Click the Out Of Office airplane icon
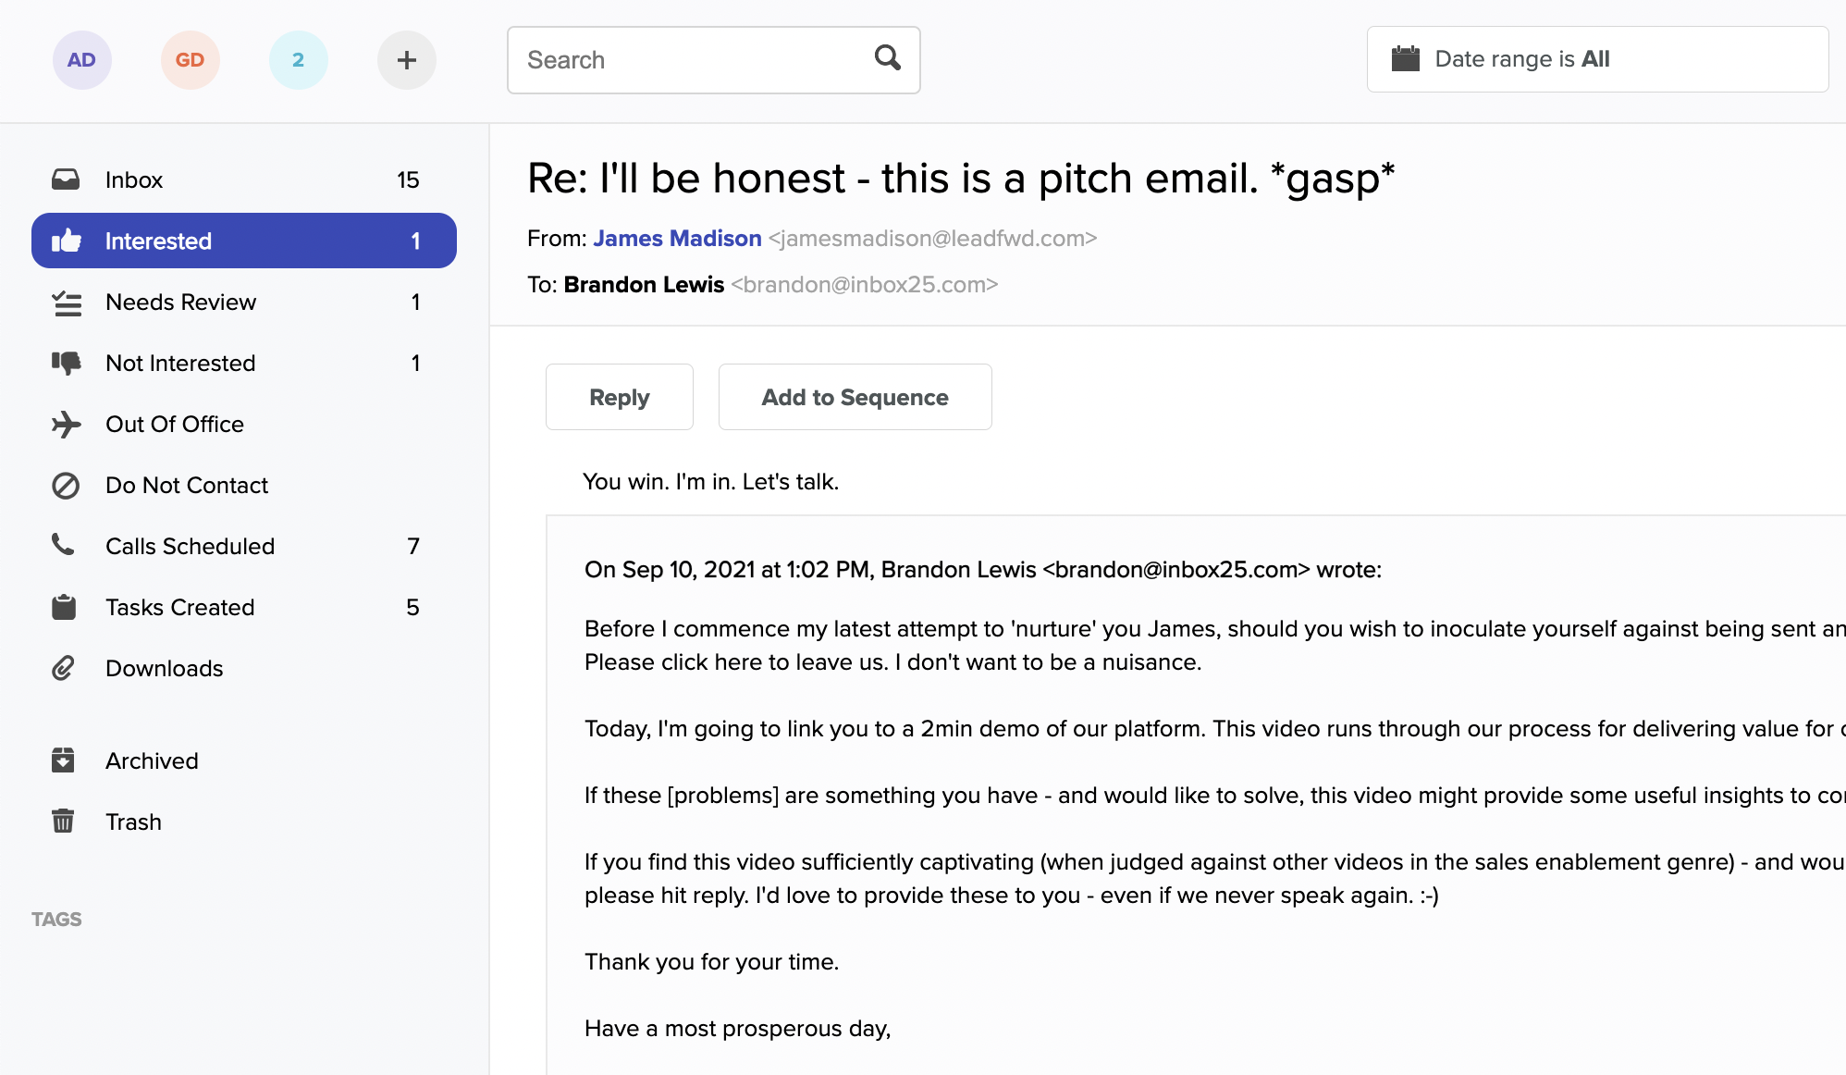 66,425
